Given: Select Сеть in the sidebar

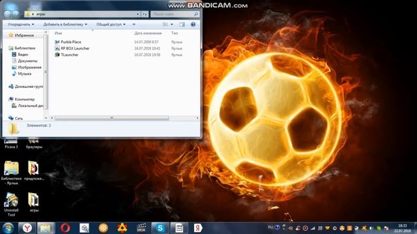Looking at the screenshot, I should 16,118.
